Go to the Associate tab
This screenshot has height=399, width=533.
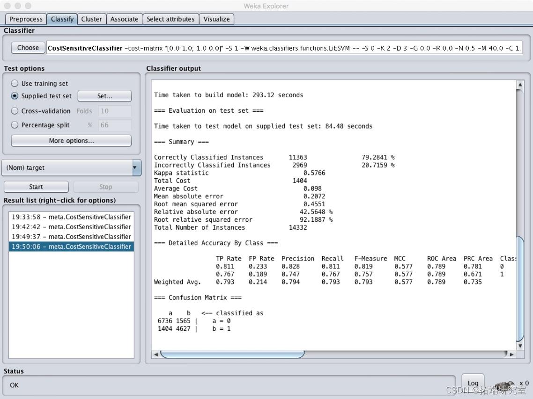tap(124, 19)
